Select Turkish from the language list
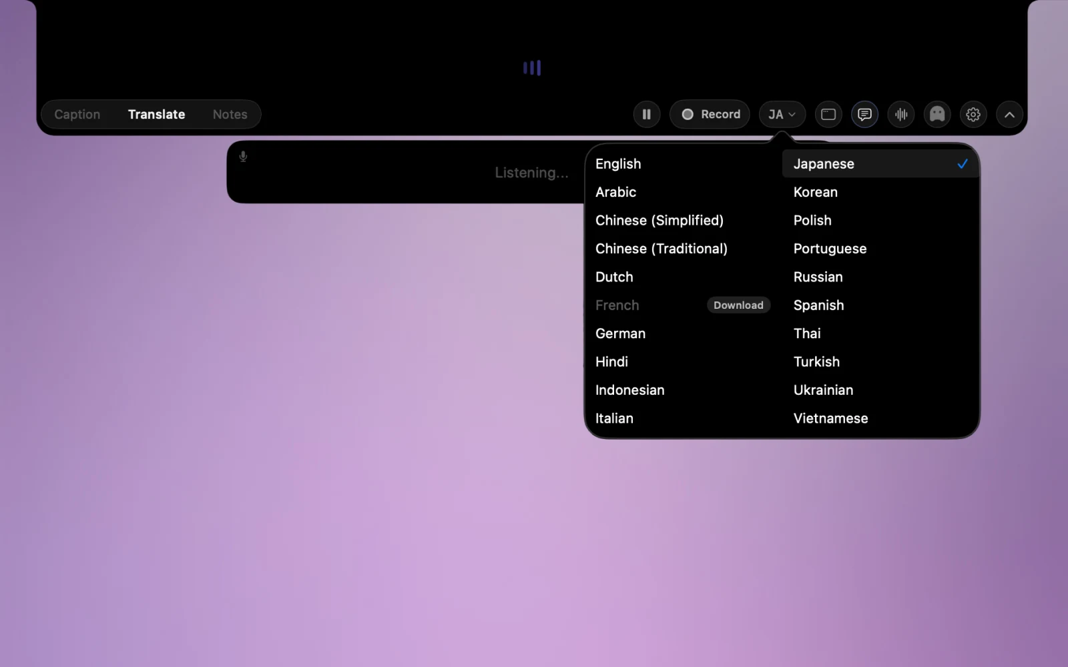The height and width of the screenshot is (667, 1068). click(880, 362)
